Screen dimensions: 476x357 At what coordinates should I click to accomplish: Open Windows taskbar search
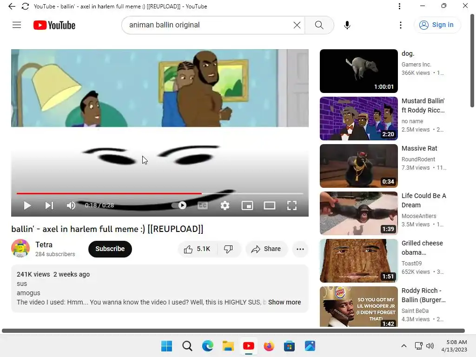(x=187, y=346)
